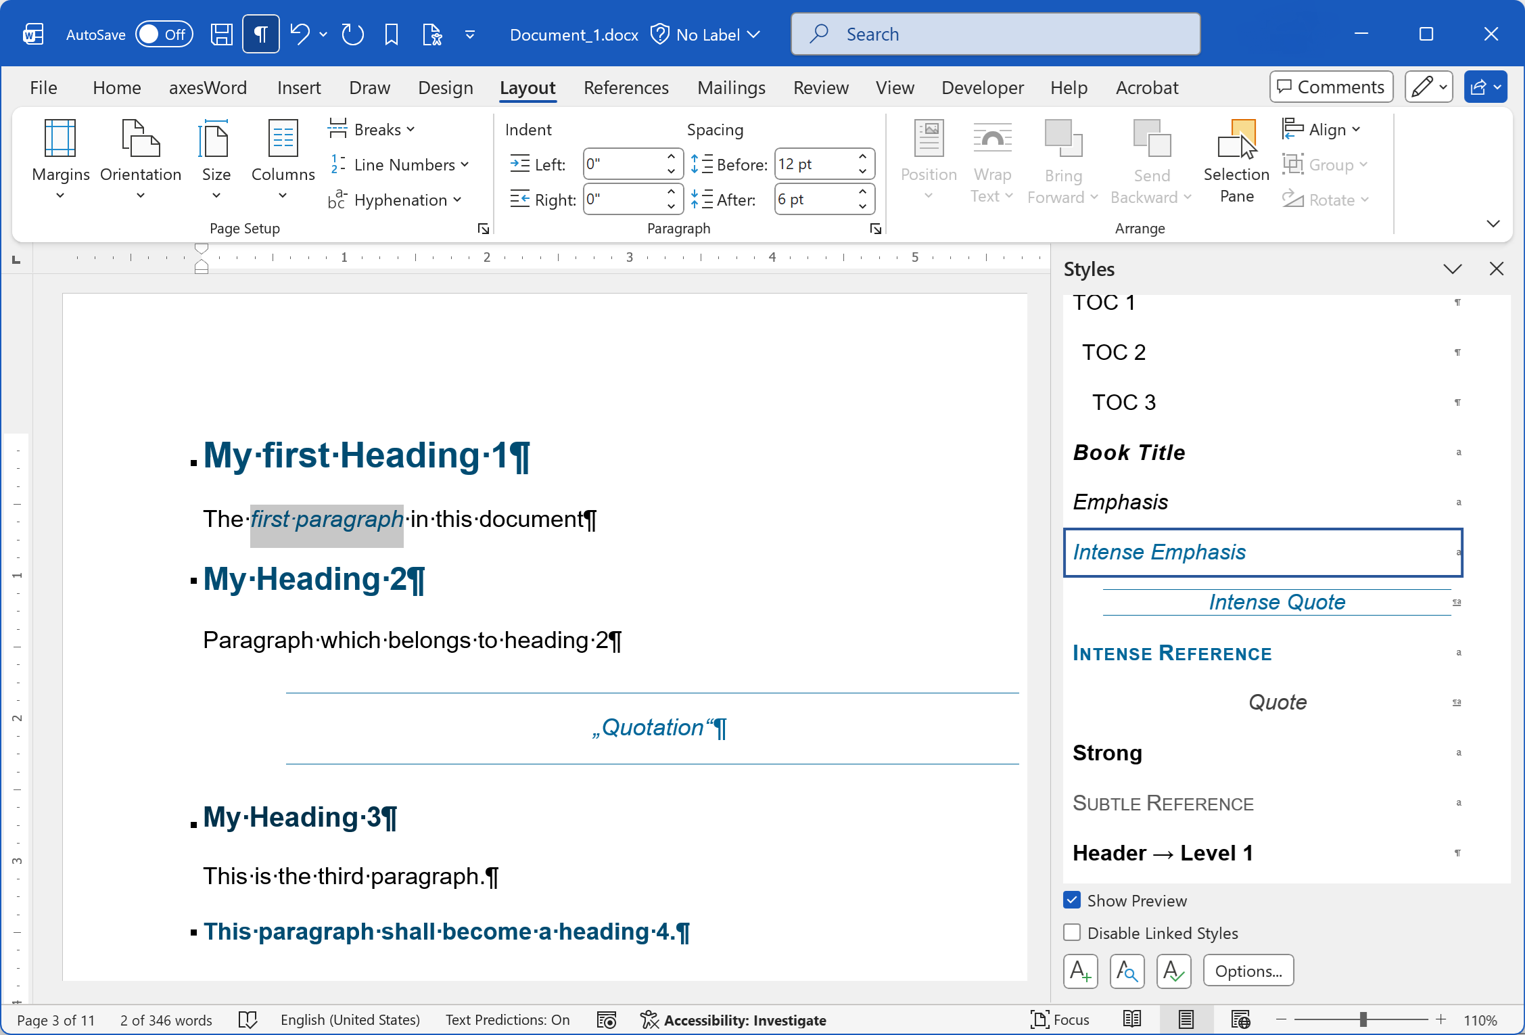1525x1035 pixels.
Task: Click the proofing book icon in status bar
Action: click(x=248, y=1019)
